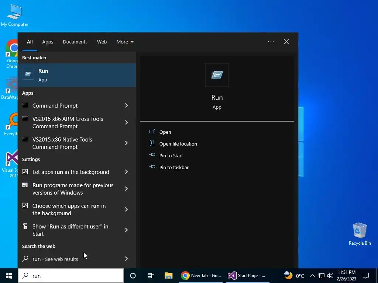This screenshot has height=283, width=378.
Task: Click Open in the Run preview pane
Action: click(x=165, y=132)
